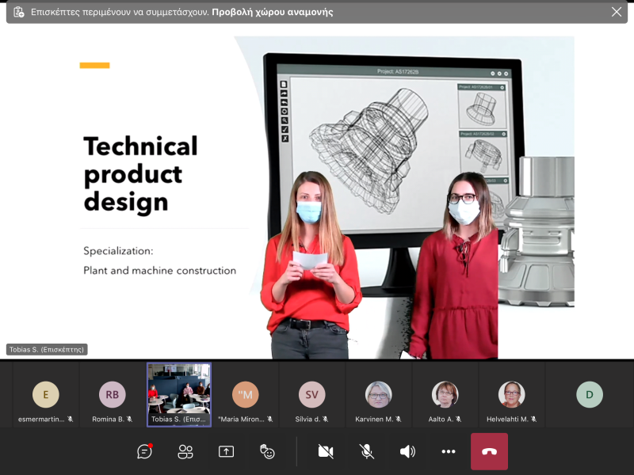
Task: Click the lobby clipboard icon in banner
Action: pos(19,12)
